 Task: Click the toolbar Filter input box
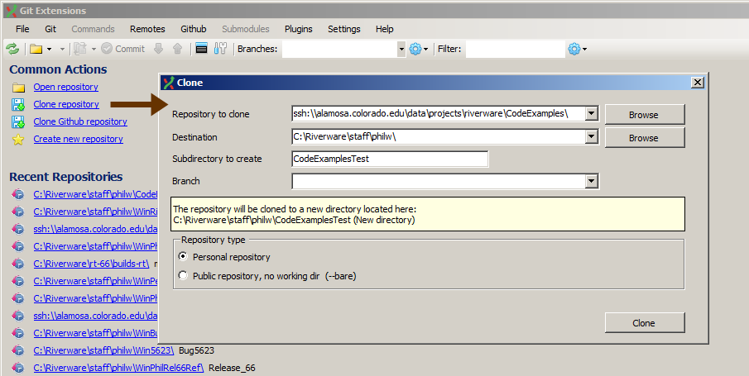516,49
